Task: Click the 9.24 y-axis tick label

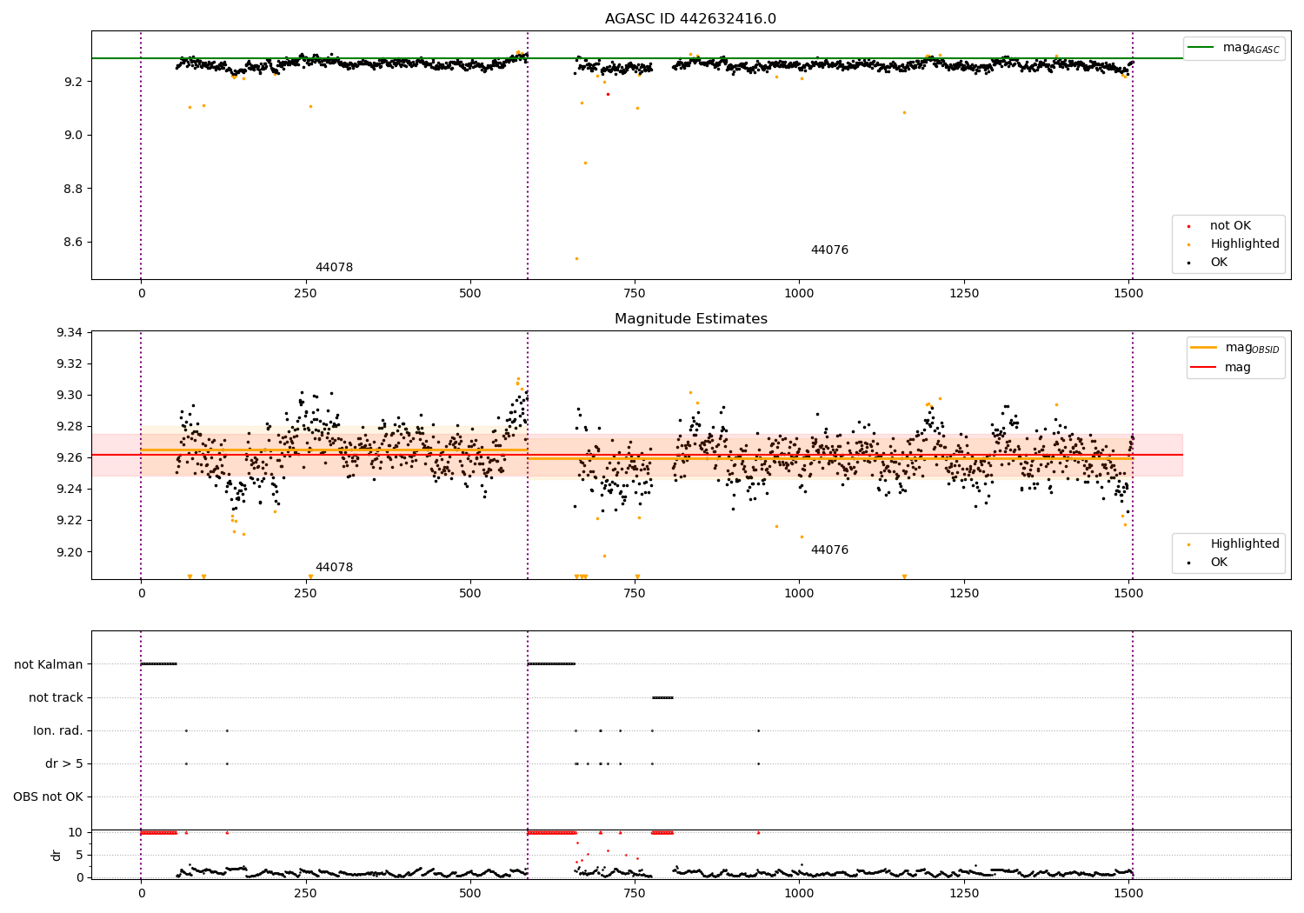Action: [69, 490]
